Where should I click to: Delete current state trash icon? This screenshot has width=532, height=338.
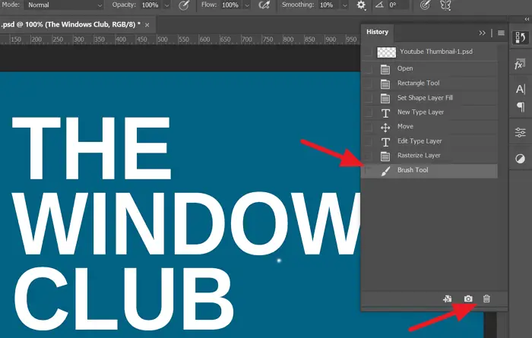(486, 299)
